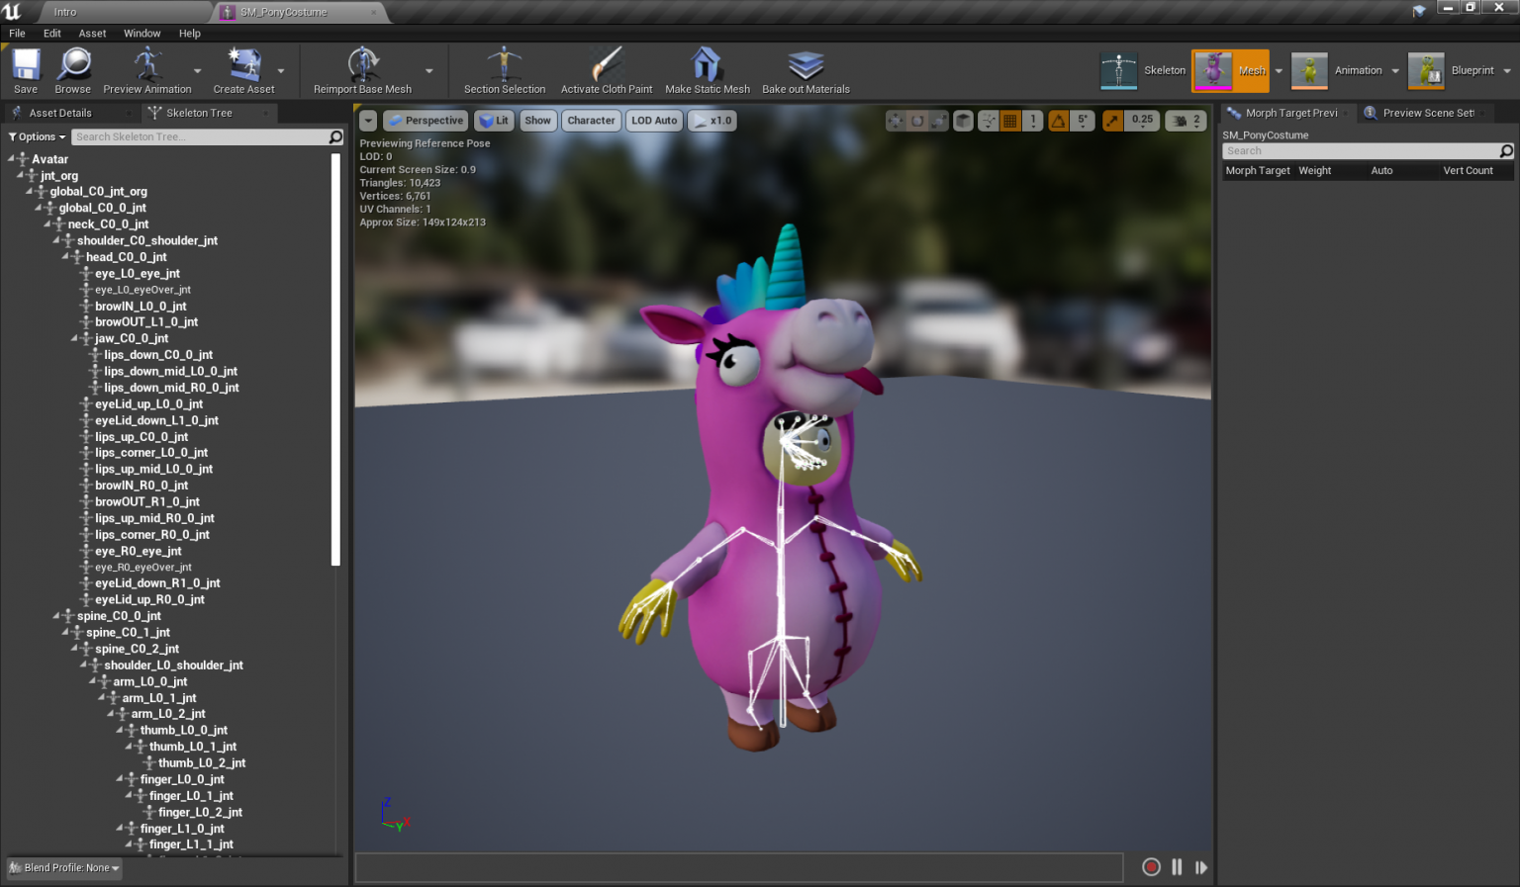Viewport: 1520px width, 887px height.
Task: Collapse the head_C0_0_jnt bone node
Action: coord(65,257)
